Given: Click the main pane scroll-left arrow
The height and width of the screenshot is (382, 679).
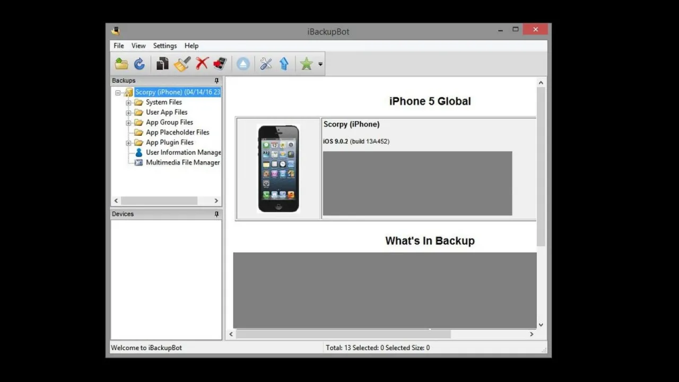Looking at the screenshot, I should pyautogui.click(x=231, y=334).
